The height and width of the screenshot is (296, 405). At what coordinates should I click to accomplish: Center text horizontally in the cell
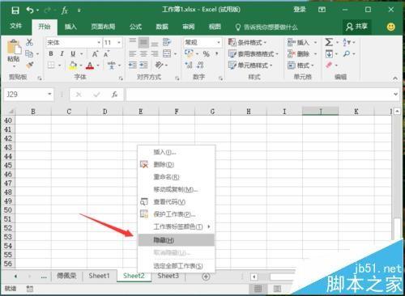pos(143,53)
